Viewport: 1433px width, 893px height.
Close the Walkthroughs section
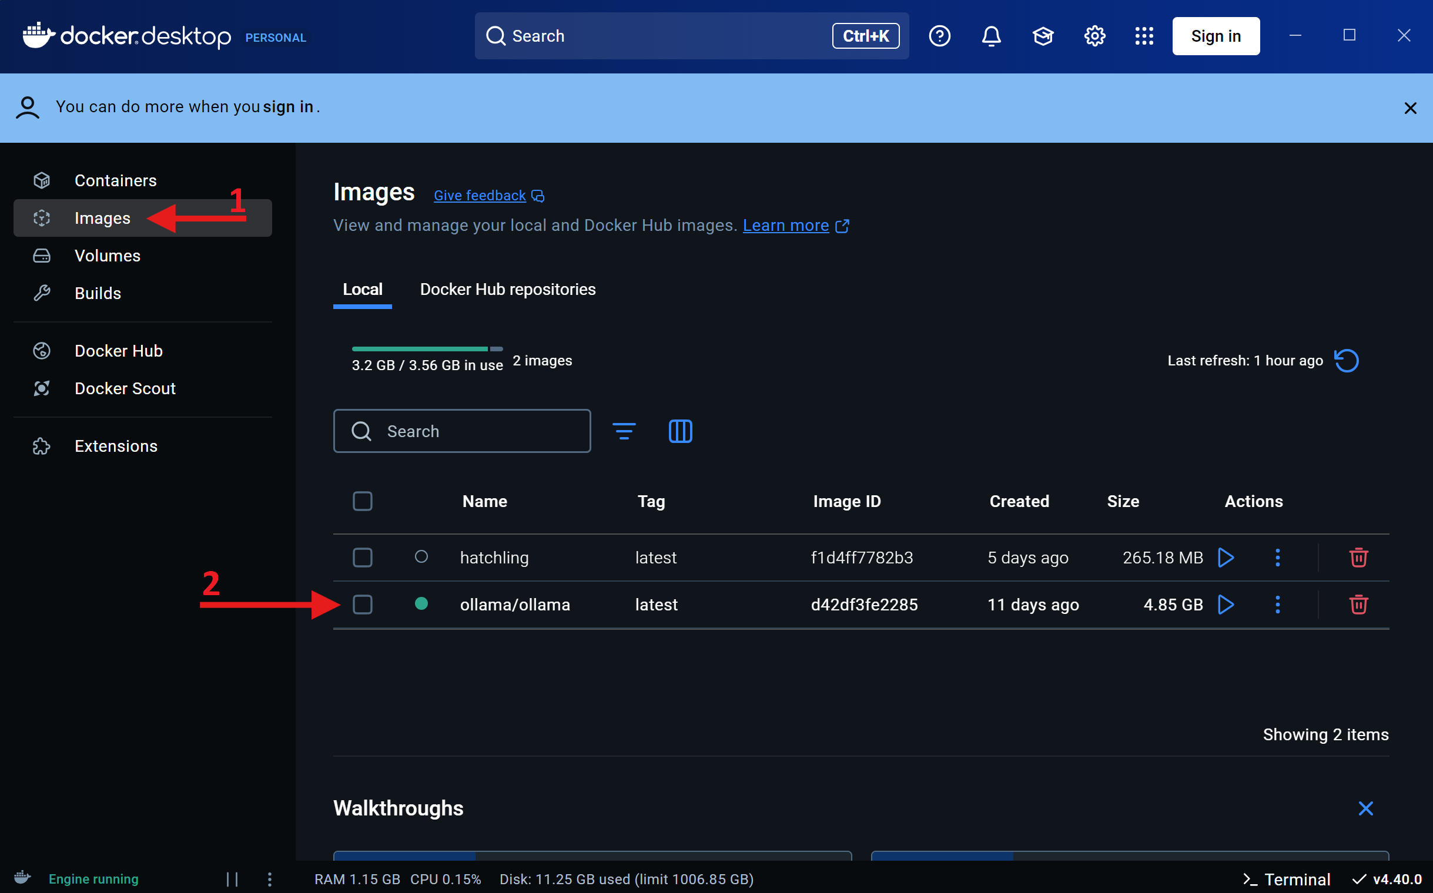click(1365, 808)
